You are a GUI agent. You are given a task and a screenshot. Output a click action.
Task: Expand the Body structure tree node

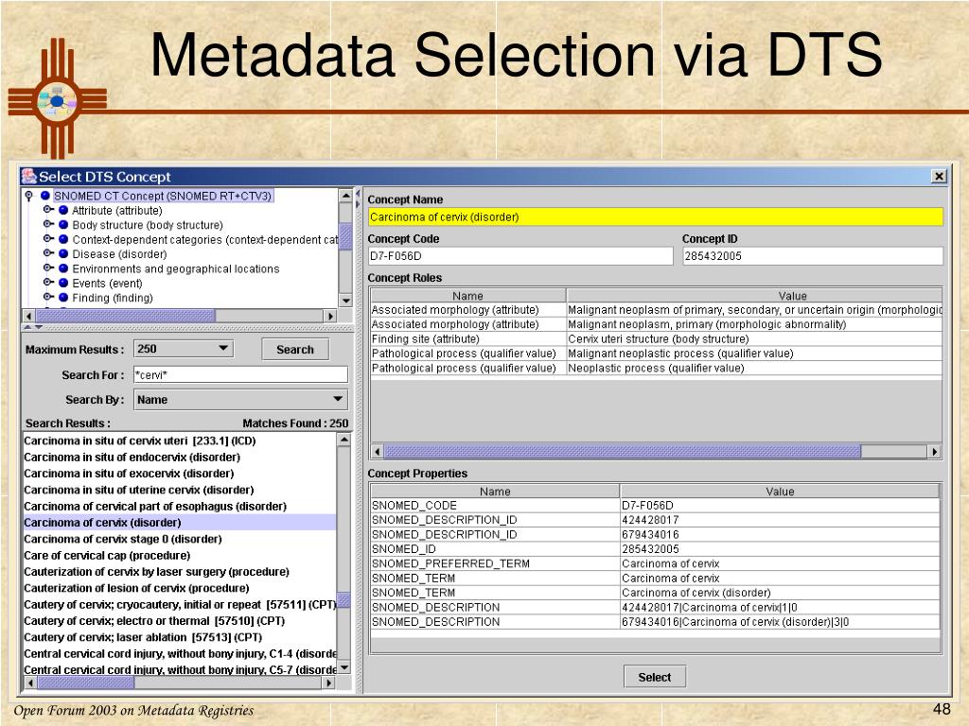(48, 225)
